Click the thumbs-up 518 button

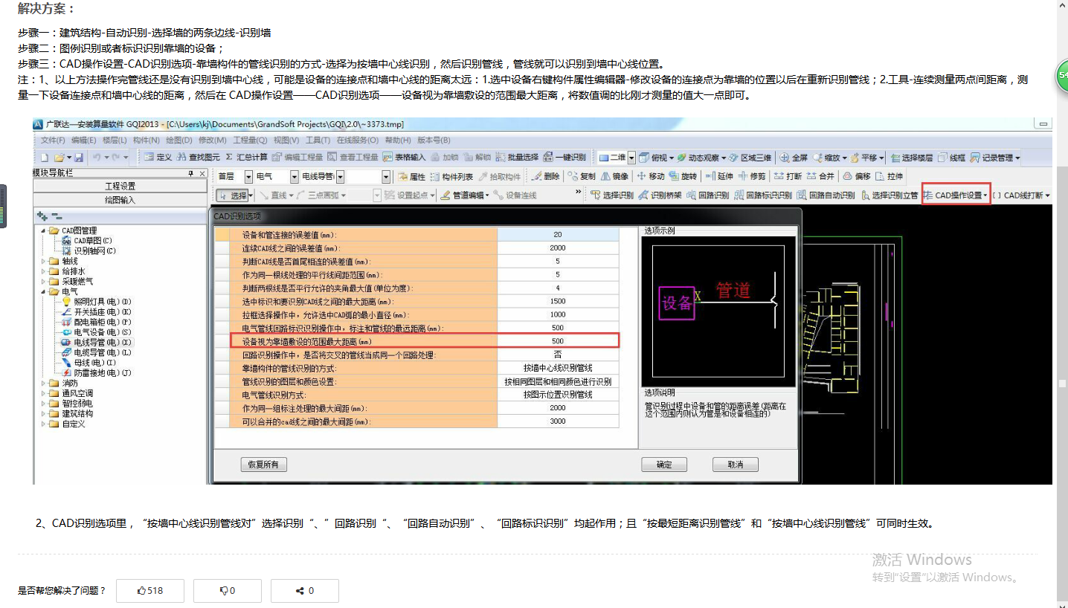[x=150, y=591]
